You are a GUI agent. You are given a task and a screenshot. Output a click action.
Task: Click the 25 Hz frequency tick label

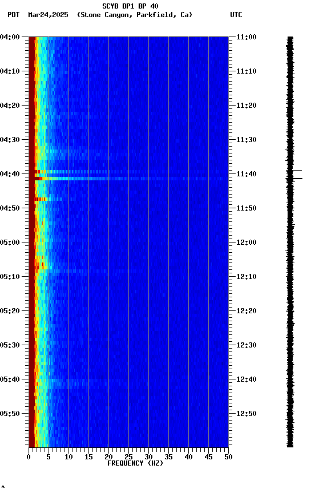128,457
